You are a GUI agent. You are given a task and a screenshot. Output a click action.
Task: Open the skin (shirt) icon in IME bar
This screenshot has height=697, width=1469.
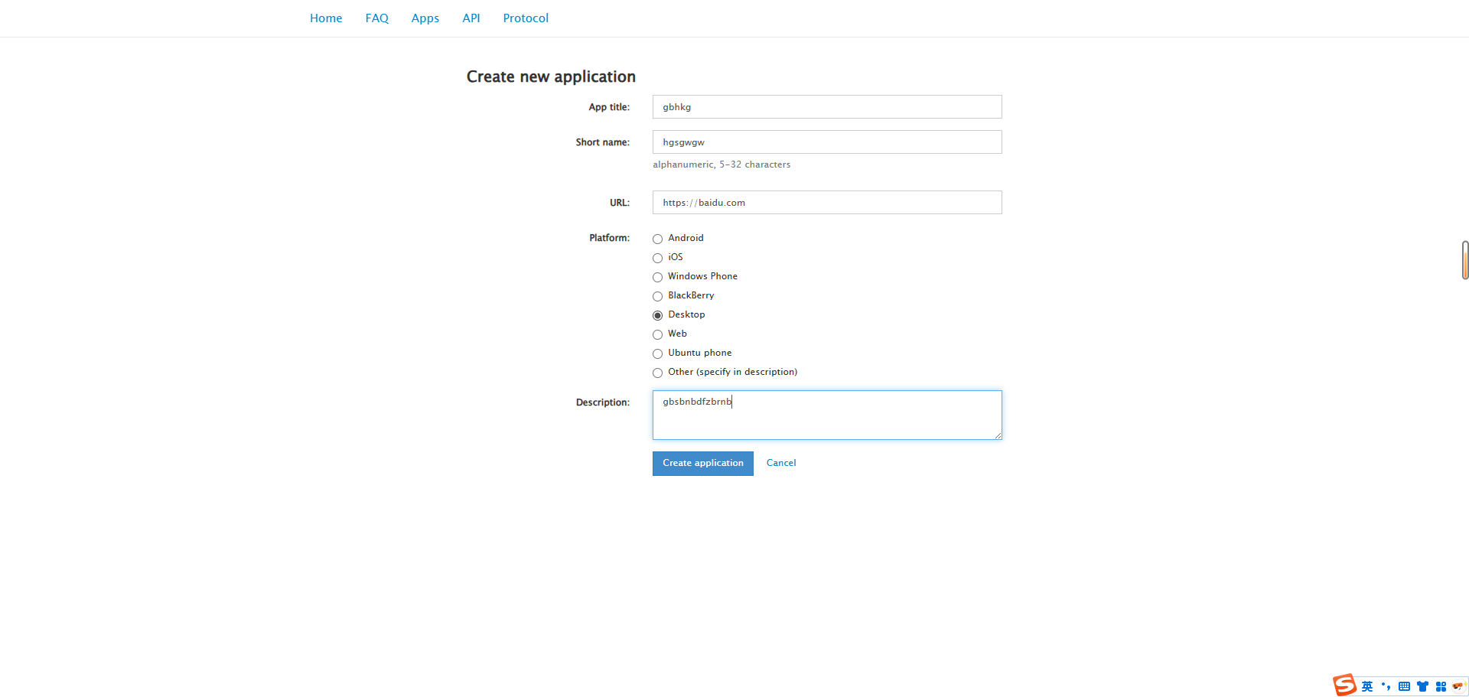1422,686
